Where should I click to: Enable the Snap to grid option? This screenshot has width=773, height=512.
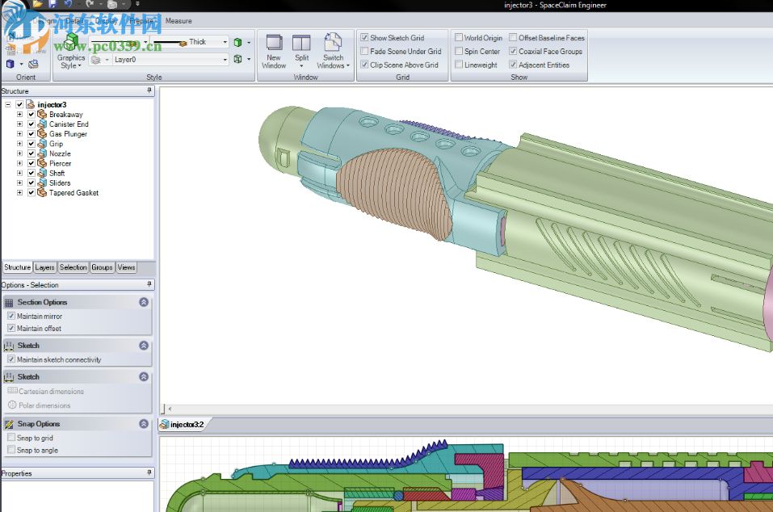pos(11,438)
